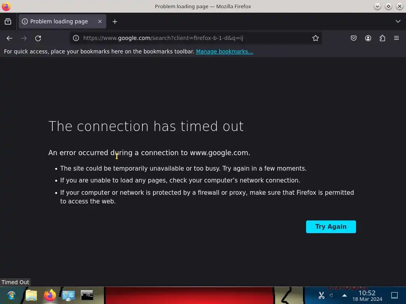Go back with the back arrow

[x=10, y=38]
